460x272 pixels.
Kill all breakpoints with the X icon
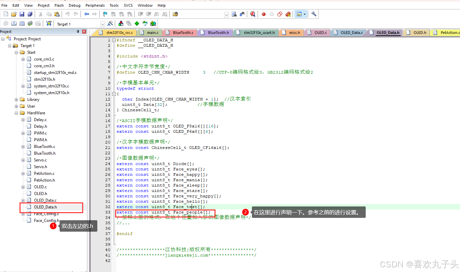pos(288,14)
